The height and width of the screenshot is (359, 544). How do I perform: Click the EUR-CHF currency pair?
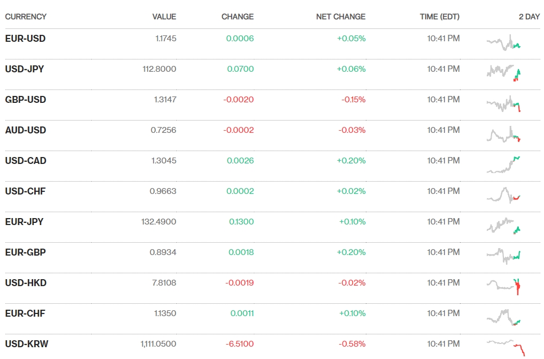point(25,313)
